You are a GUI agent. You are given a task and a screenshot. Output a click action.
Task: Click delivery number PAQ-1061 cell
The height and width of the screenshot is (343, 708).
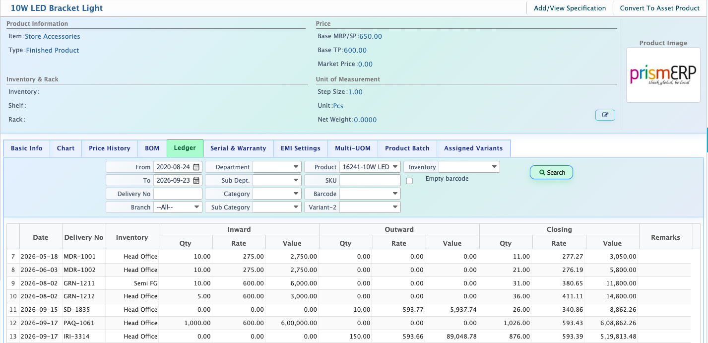click(84, 323)
